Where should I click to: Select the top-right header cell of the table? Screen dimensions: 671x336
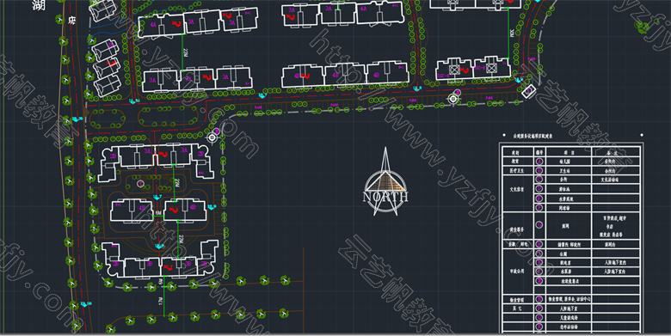[x=616, y=153]
